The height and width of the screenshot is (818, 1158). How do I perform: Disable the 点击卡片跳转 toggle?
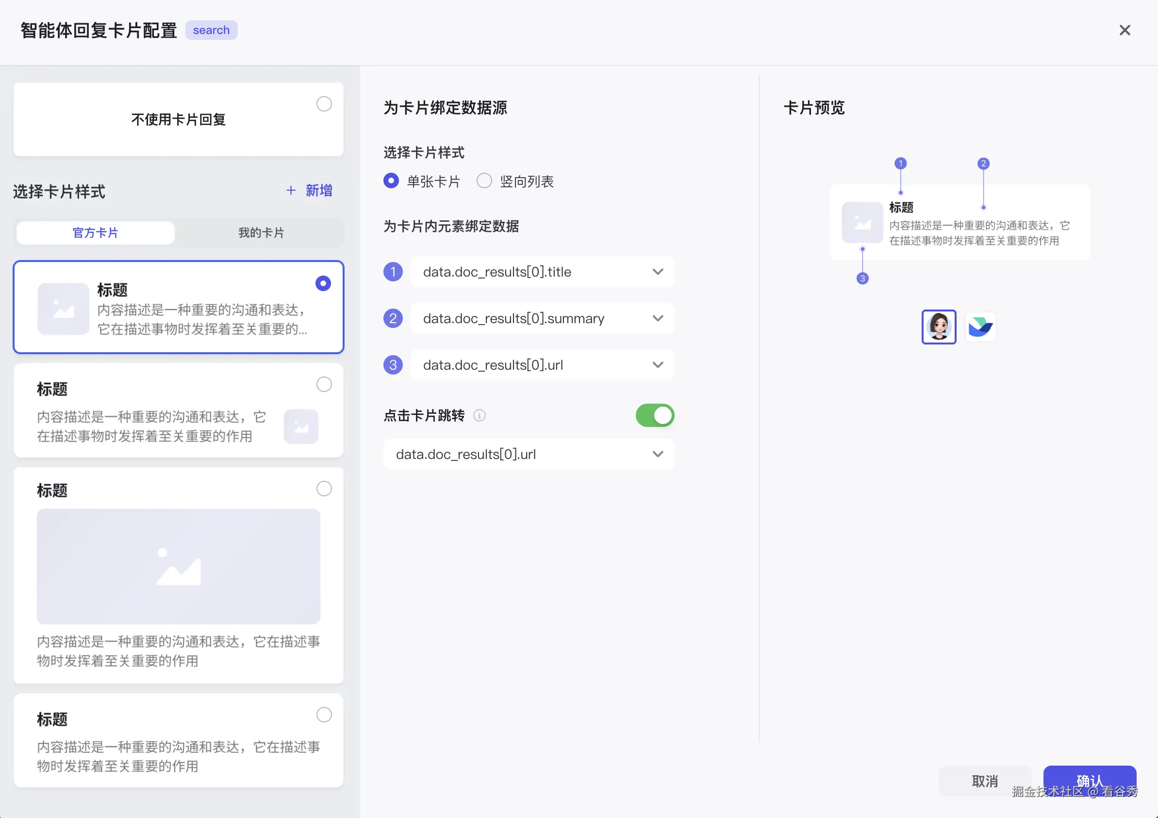(x=654, y=415)
